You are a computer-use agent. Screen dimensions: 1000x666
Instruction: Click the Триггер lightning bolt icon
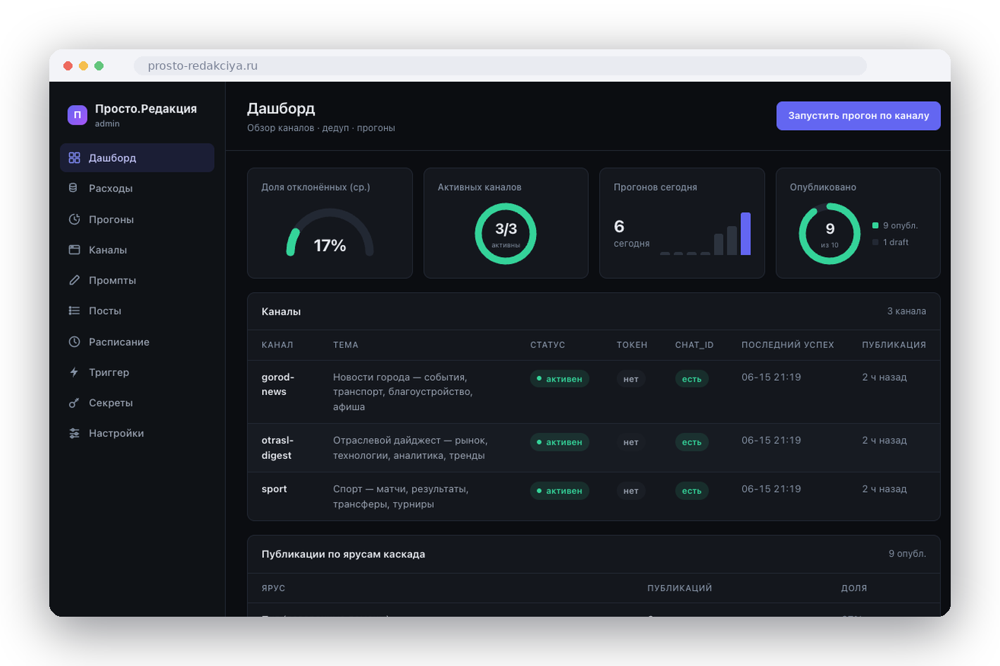(x=74, y=372)
